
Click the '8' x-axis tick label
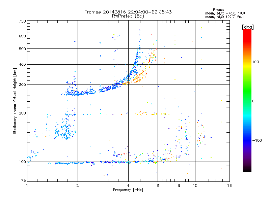pos(179,186)
